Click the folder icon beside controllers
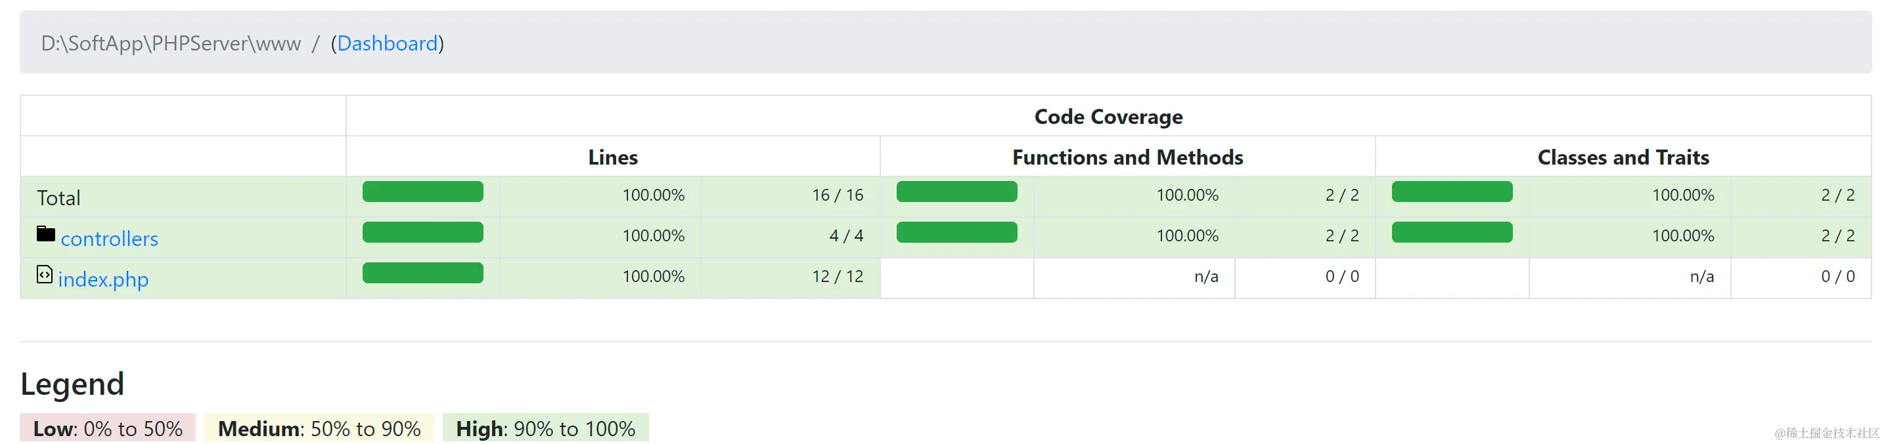The width and height of the screenshot is (1884, 444). pos(46,233)
